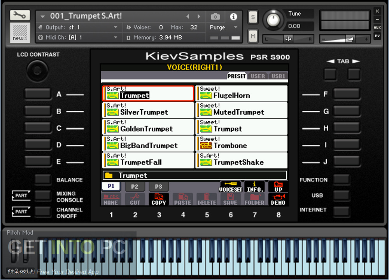This screenshot has height=280, width=389.
Task: Click the camera snapshot icon
Action: [x=216, y=17]
